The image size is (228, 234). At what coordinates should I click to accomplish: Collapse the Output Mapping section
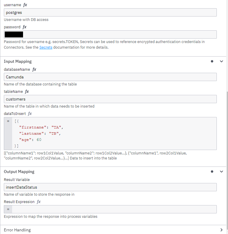[x=222, y=172]
